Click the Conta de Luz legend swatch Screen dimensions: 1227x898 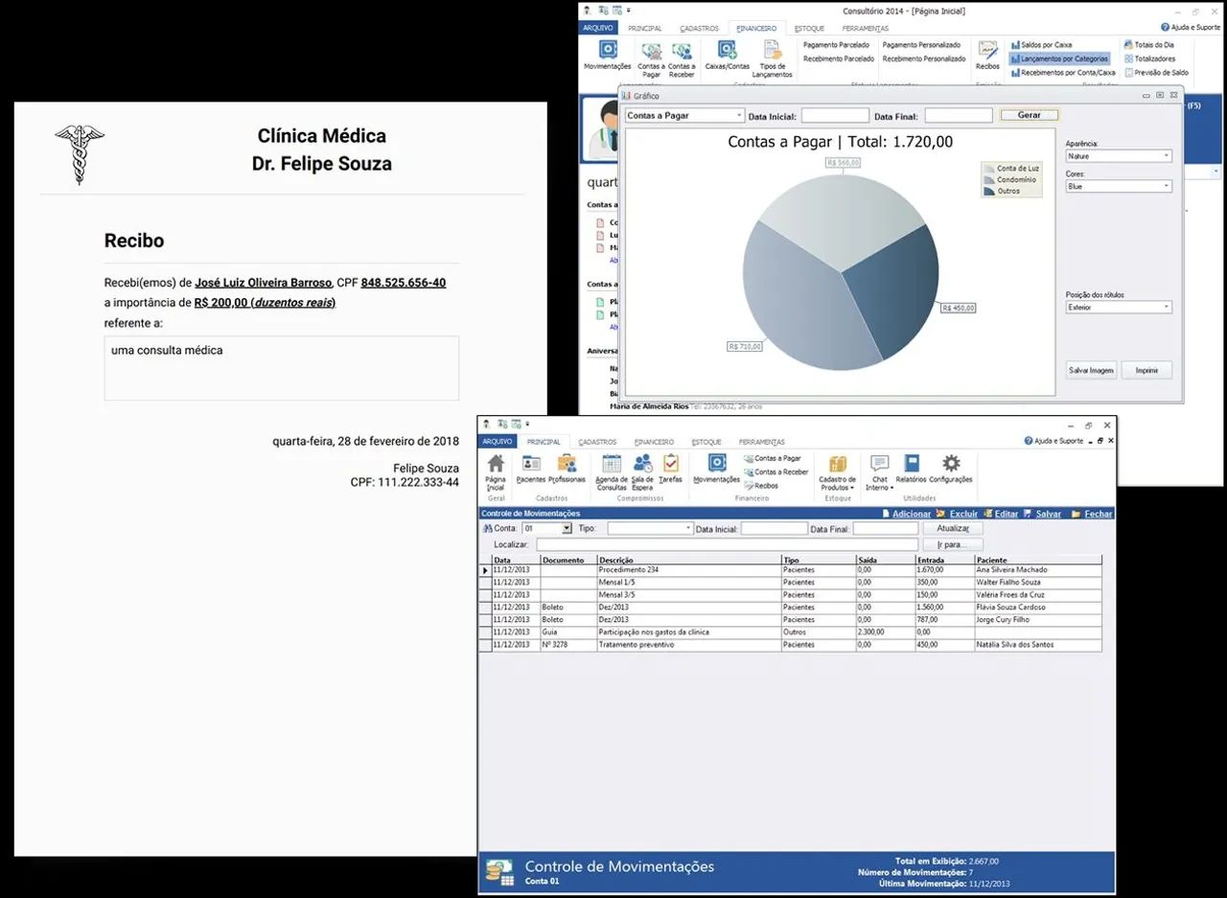[x=989, y=169]
